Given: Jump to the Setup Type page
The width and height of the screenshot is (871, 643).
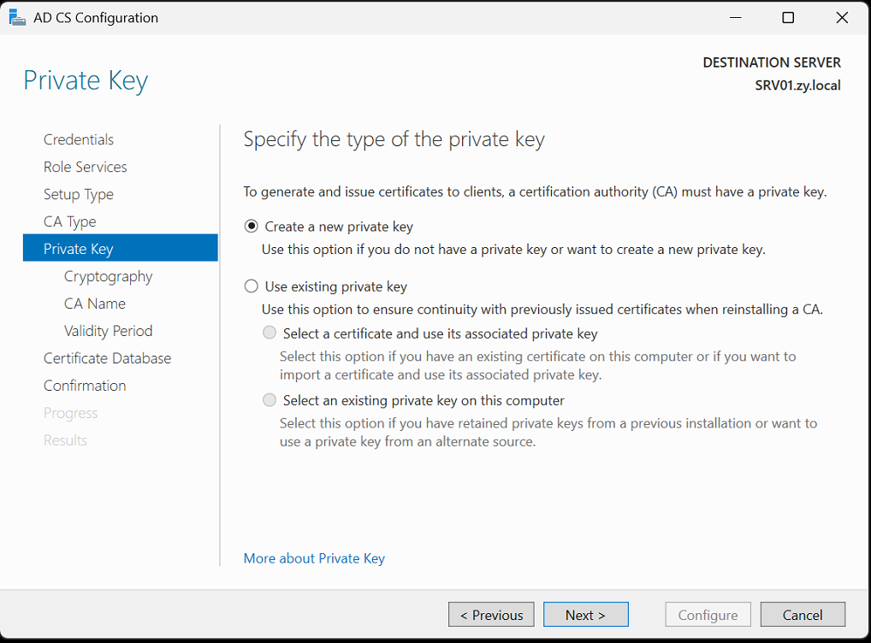Looking at the screenshot, I should tap(79, 194).
